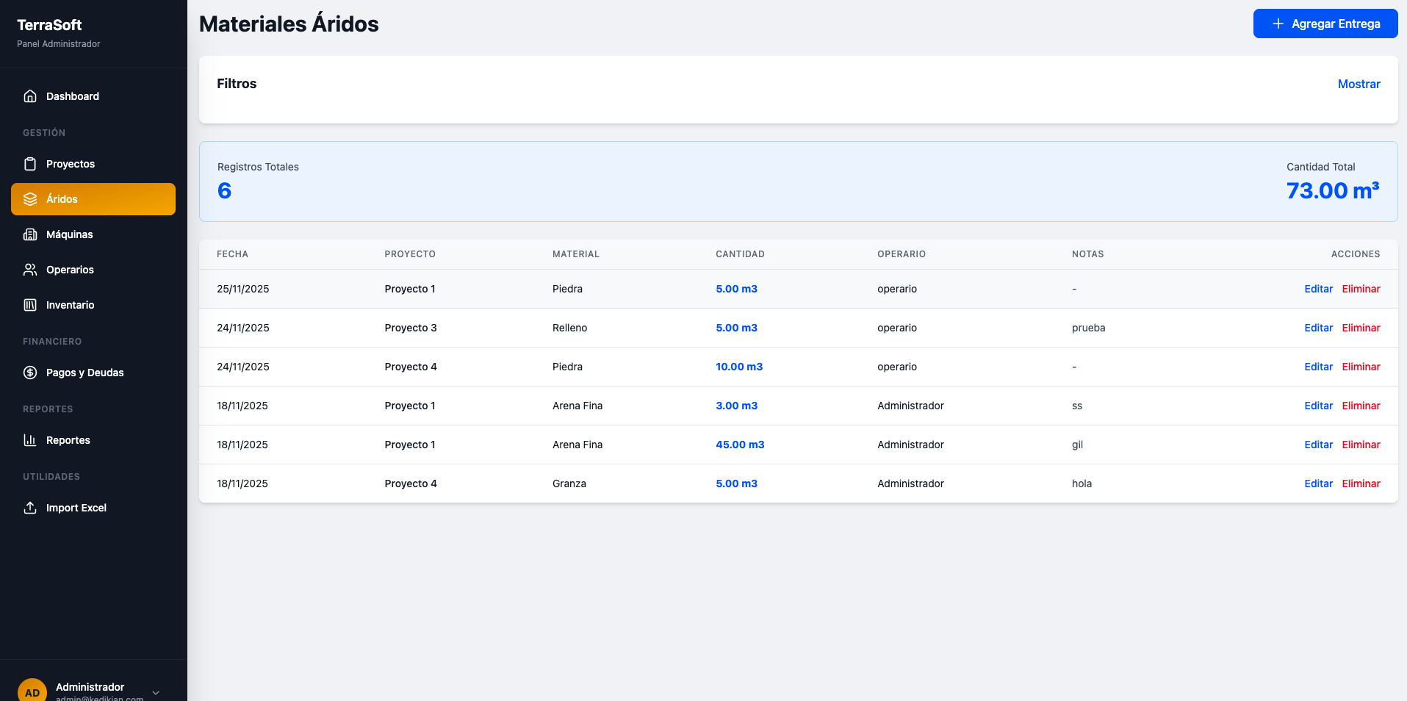The image size is (1407, 701).
Task: Click the Cantidad column header
Action: pos(740,254)
